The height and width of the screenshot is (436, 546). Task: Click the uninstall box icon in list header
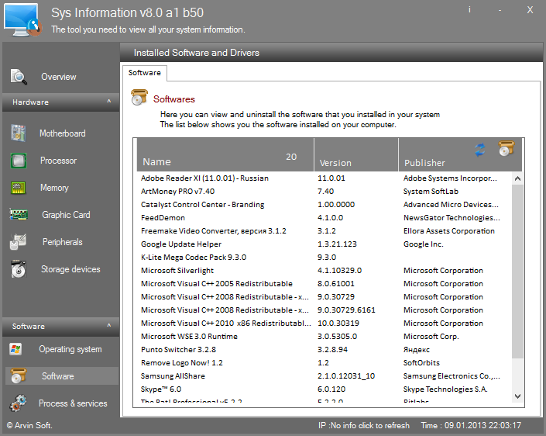(506, 149)
